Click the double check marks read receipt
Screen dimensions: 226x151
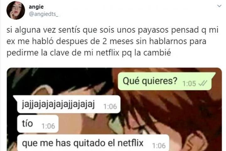(x=203, y=83)
